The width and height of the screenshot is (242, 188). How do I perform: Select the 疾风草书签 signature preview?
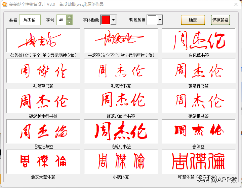(x=199, y=40)
